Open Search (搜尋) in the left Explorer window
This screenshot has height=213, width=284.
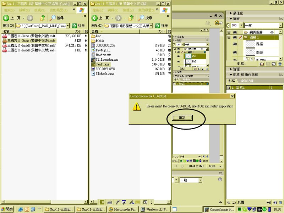[57, 18]
